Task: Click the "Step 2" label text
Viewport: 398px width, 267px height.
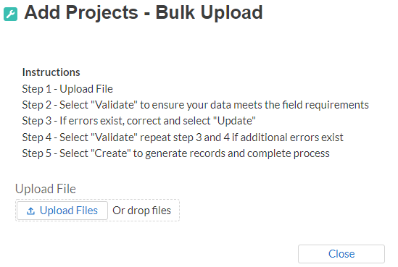Action: coord(37,105)
